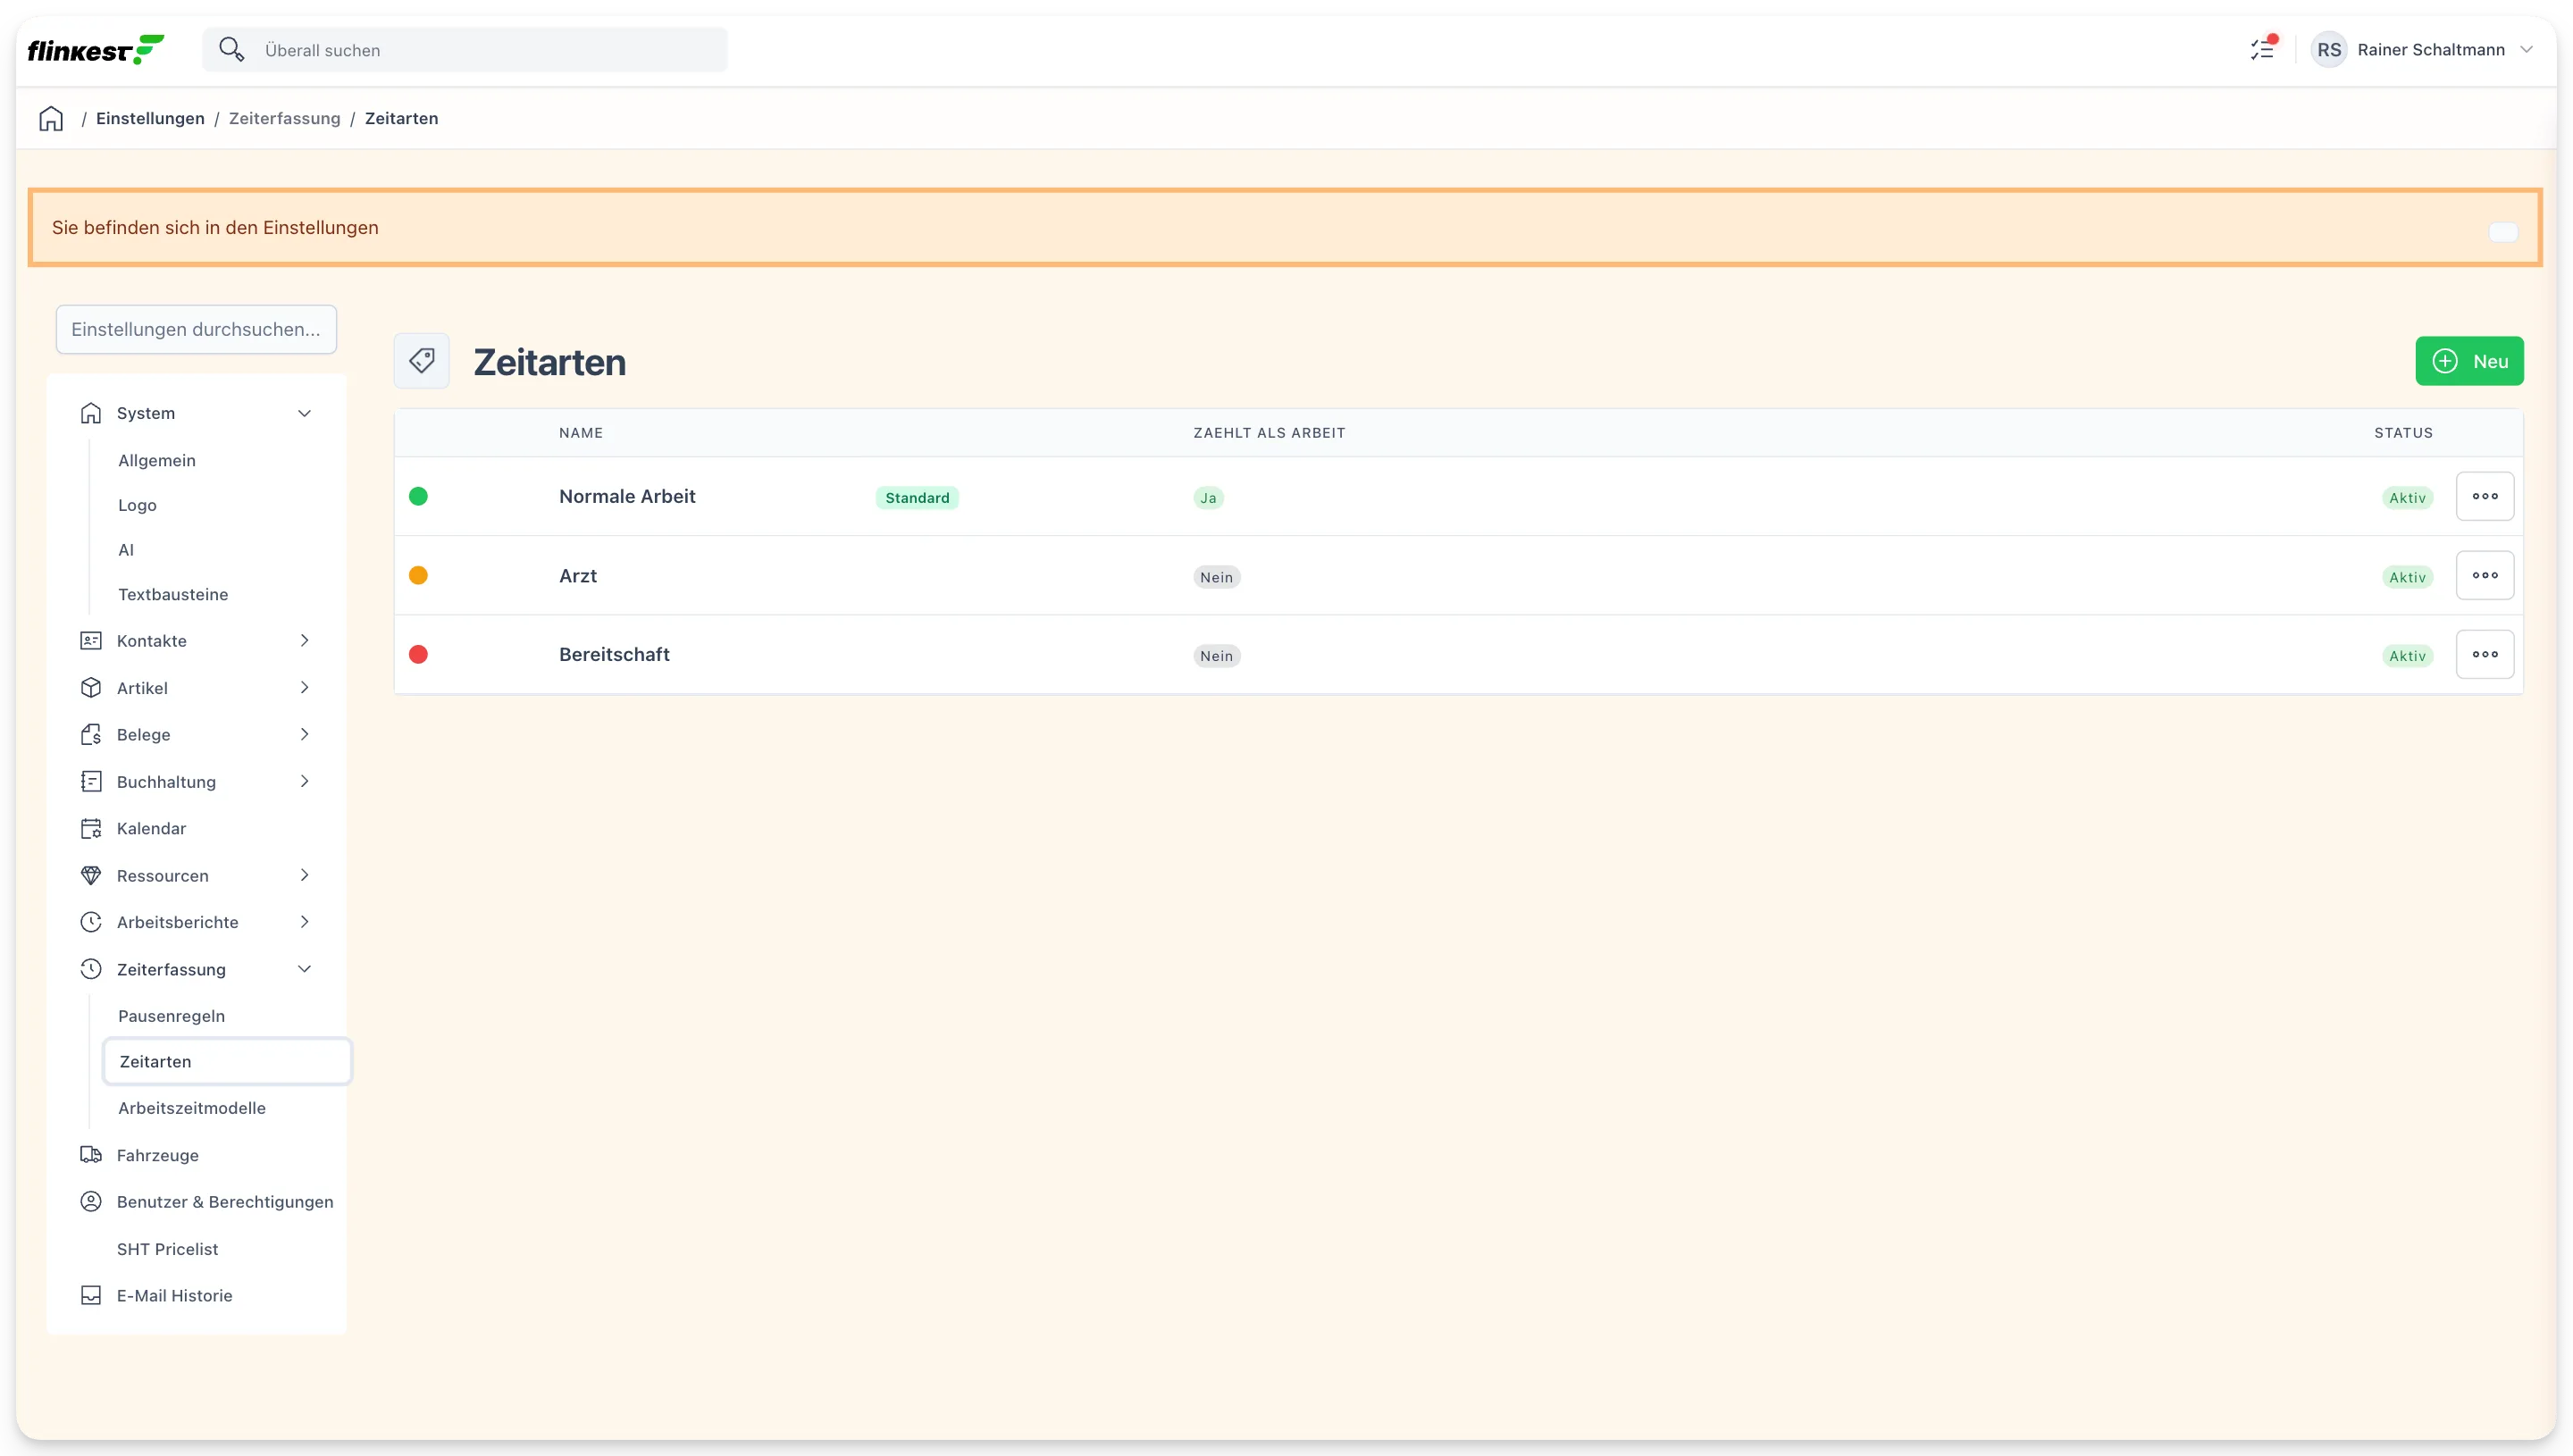Expand the Buchhaltung section chevron
This screenshot has height=1456, width=2573.
[x=305, y=781]
